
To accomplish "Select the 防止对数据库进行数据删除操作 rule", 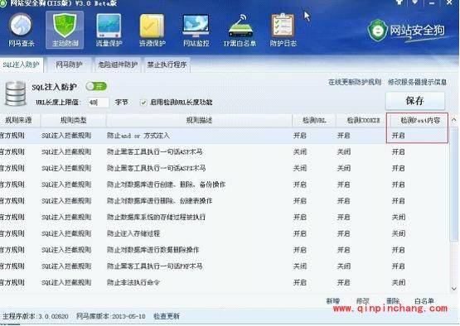I will (225, 250).
